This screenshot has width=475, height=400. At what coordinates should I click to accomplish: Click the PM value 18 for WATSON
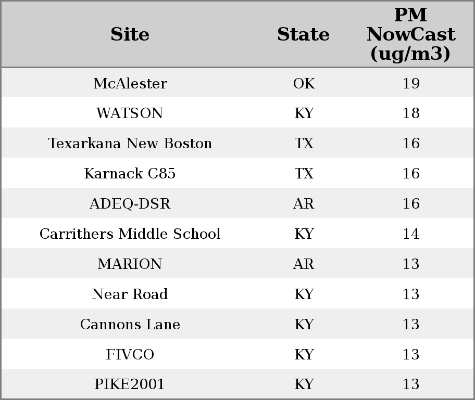point(411,113)
